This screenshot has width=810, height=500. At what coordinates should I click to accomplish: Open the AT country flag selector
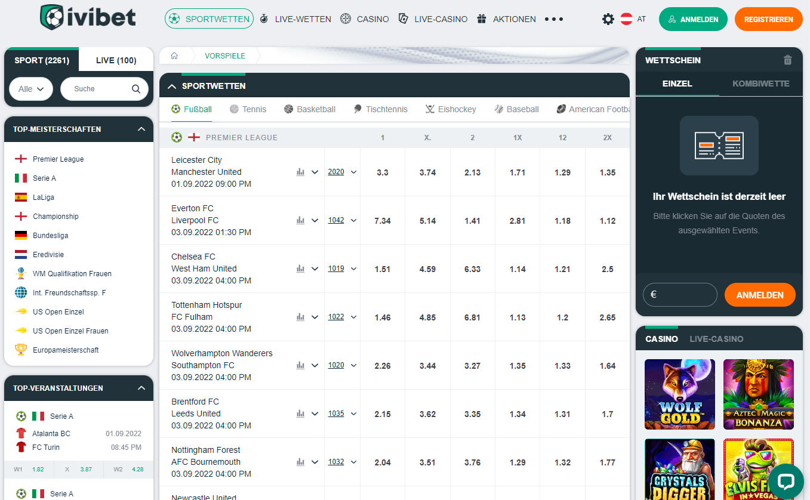click(627, 18)
